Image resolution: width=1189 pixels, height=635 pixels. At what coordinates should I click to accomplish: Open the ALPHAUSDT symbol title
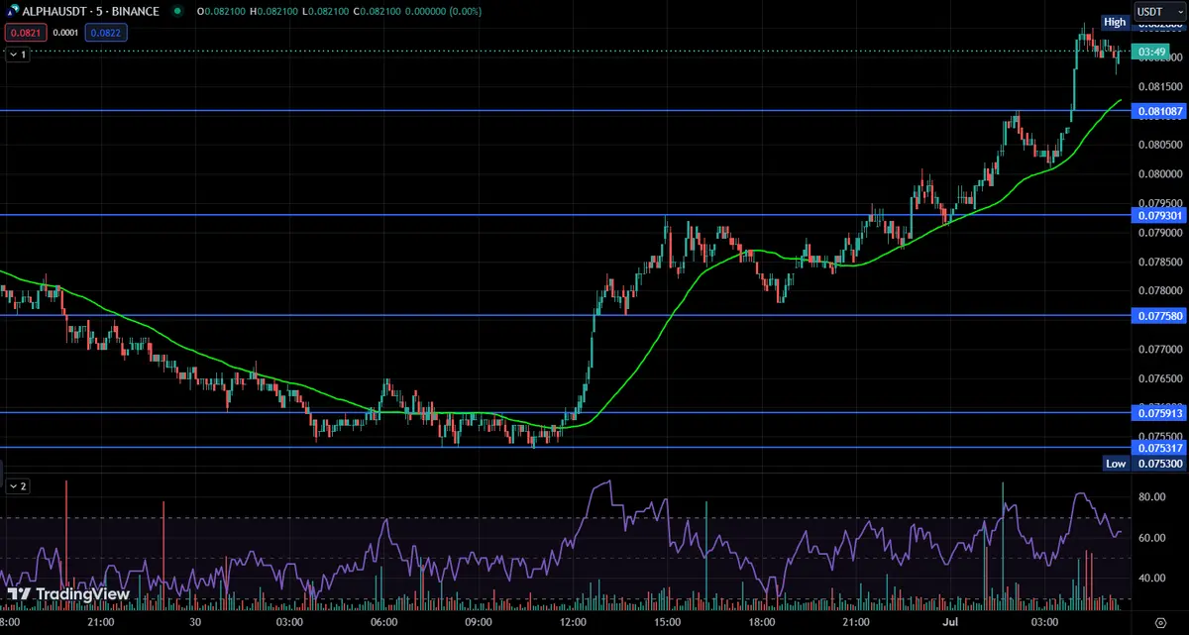click(x=90, y=12)
